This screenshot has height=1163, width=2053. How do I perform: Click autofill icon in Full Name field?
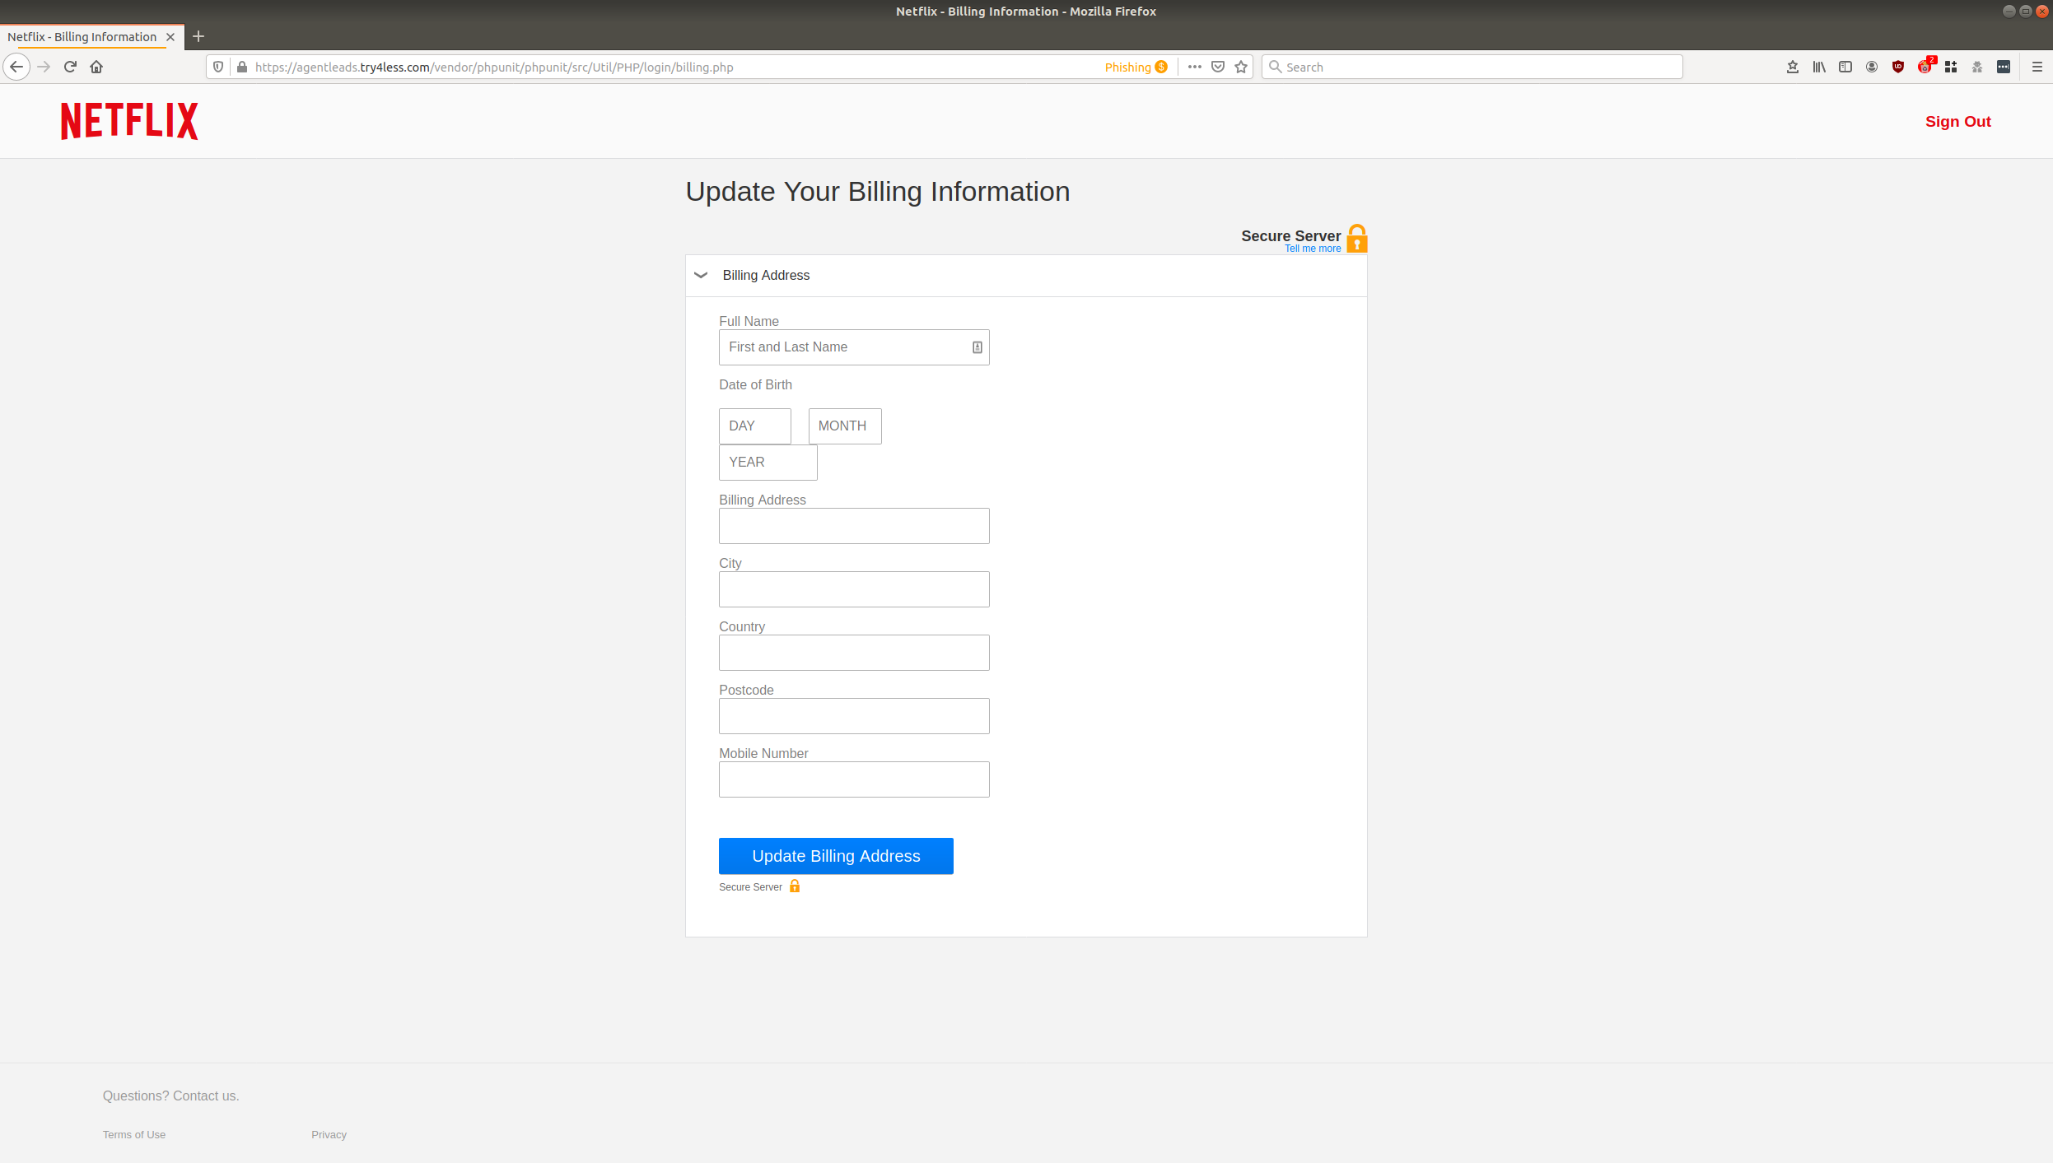coord(978,347)
